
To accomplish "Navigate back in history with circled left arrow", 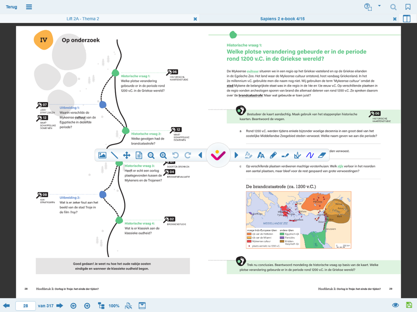I will pos(73,306).
